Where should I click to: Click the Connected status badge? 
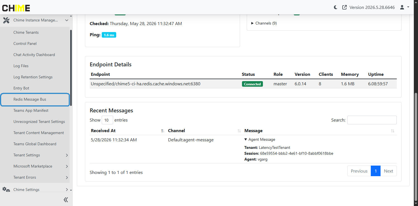[x=252, y=84]
